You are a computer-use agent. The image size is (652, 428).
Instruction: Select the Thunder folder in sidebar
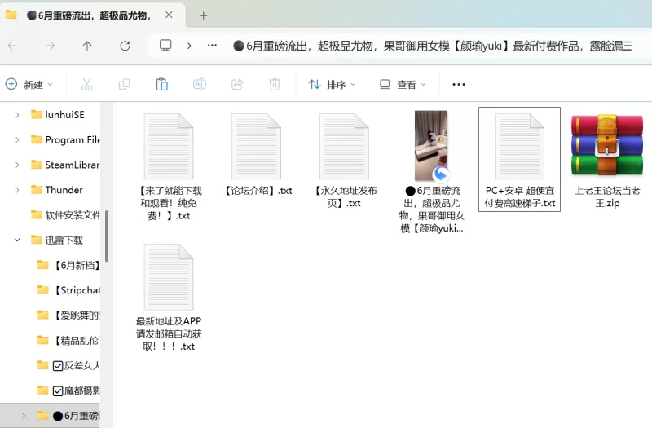coord(64,190)
